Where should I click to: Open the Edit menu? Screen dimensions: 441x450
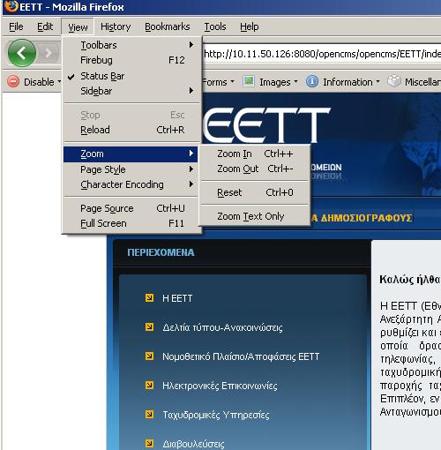point(45,26)
